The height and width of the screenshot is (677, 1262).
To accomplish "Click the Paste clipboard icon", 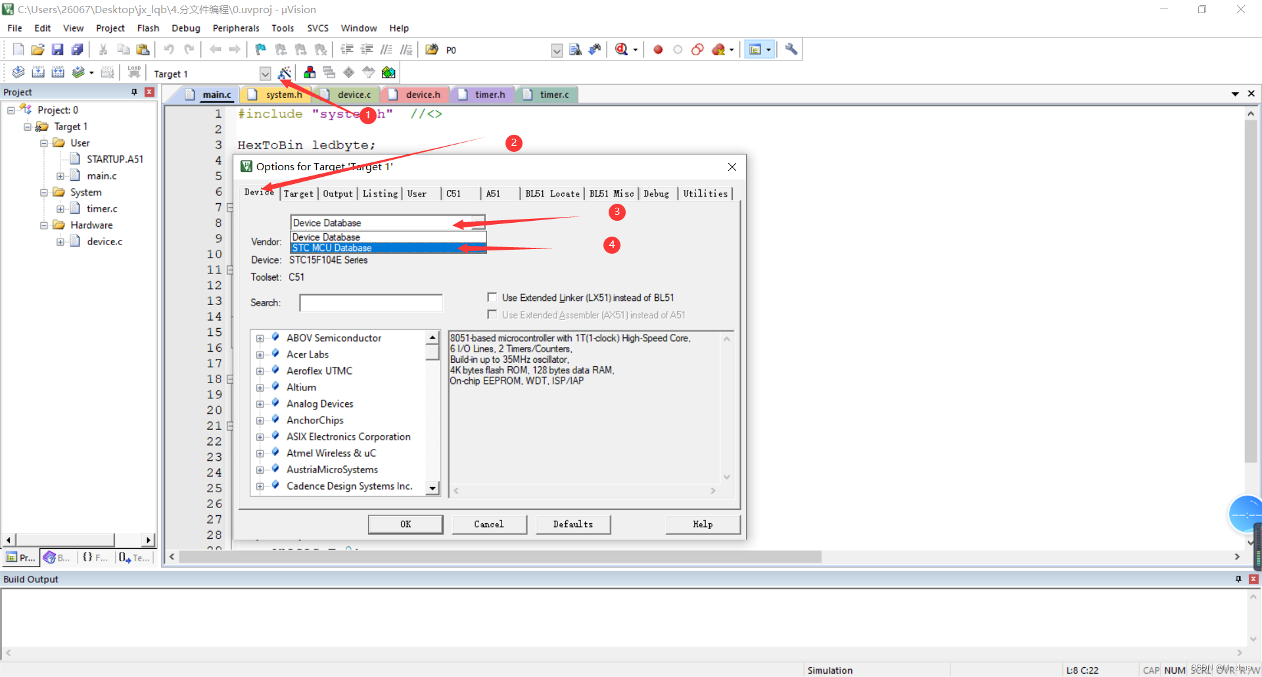I will pos(143,49).
